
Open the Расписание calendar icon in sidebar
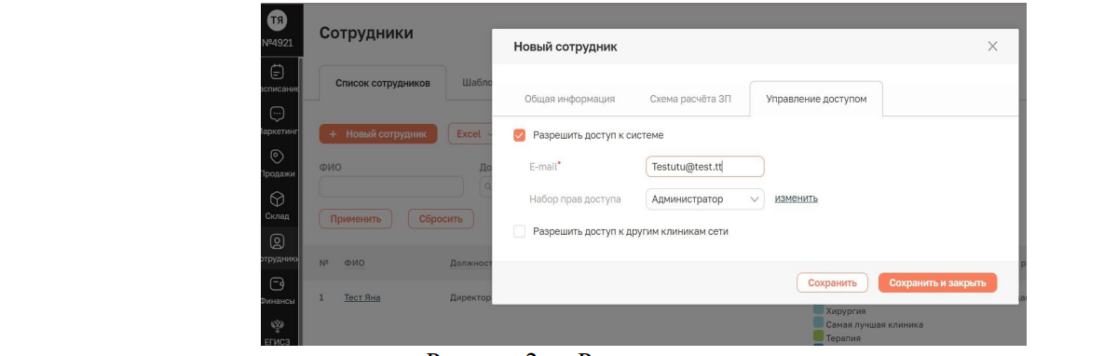tap(278, 71)
